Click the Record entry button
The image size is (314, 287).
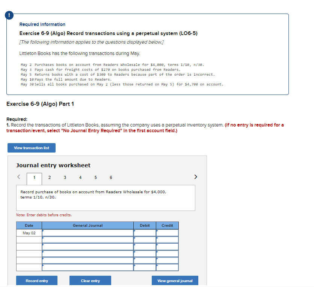[36, 280]
